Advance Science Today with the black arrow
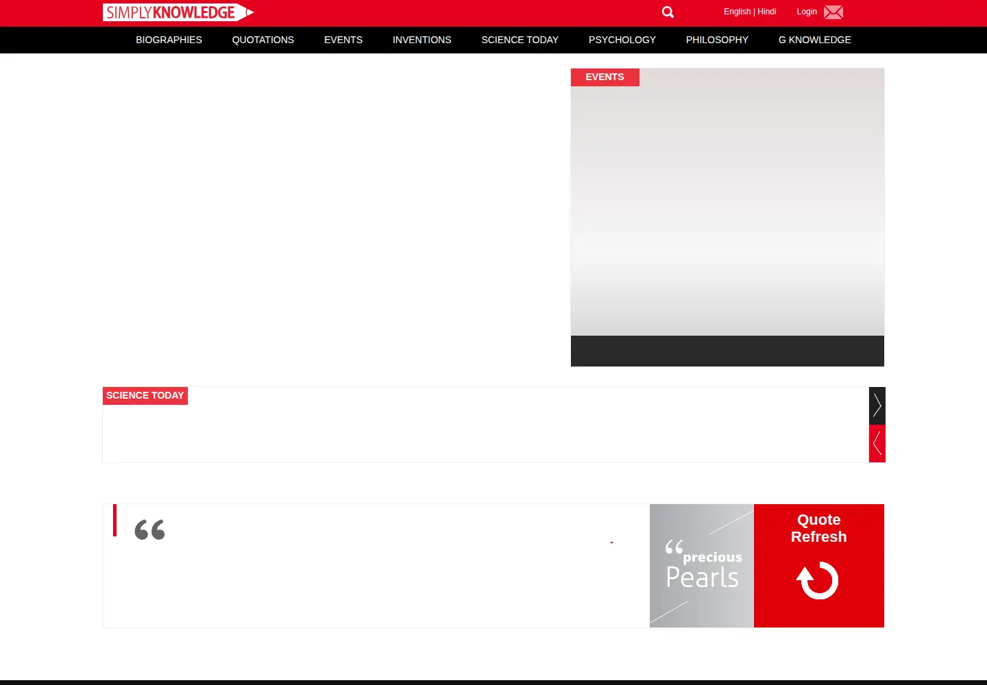 [877, 406]
